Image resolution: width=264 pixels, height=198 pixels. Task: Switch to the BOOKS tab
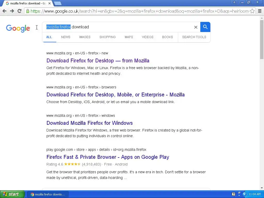click(168, 37)
